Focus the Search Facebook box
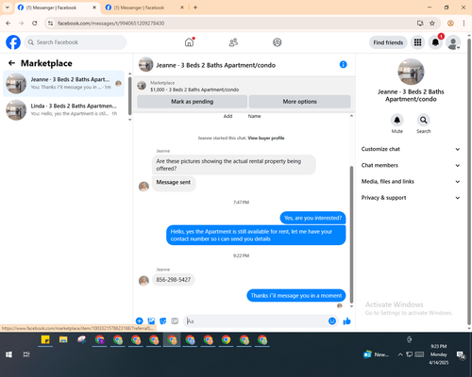The height and width of the screenshot is (377, 472). click(76, 42)
